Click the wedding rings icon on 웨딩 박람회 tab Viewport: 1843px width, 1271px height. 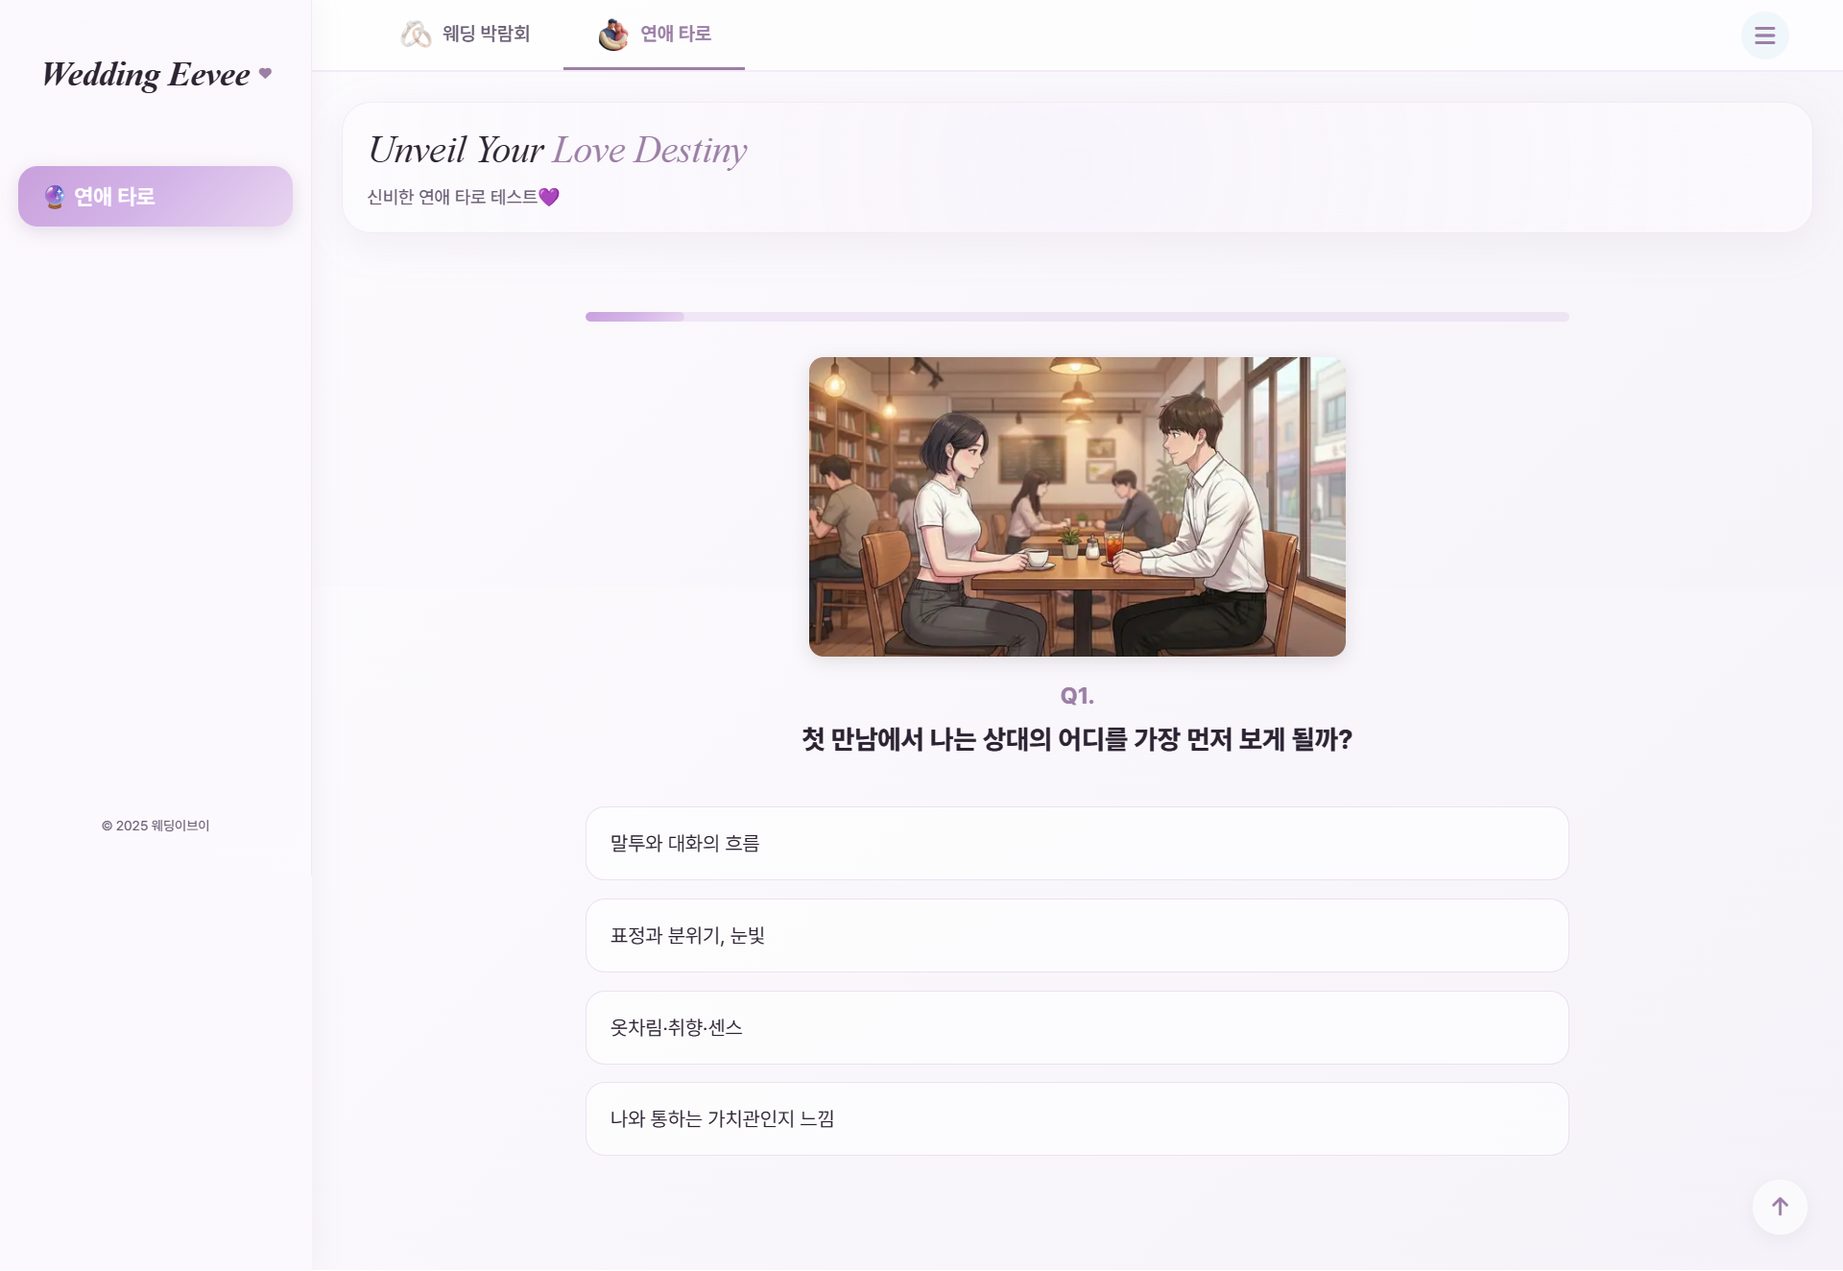click(415, 34)
